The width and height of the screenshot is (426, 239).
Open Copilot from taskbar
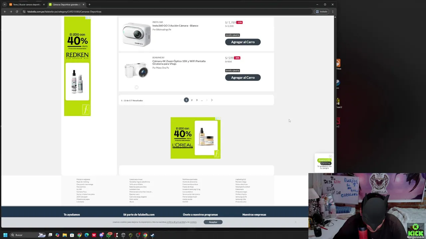pos(57,235)
